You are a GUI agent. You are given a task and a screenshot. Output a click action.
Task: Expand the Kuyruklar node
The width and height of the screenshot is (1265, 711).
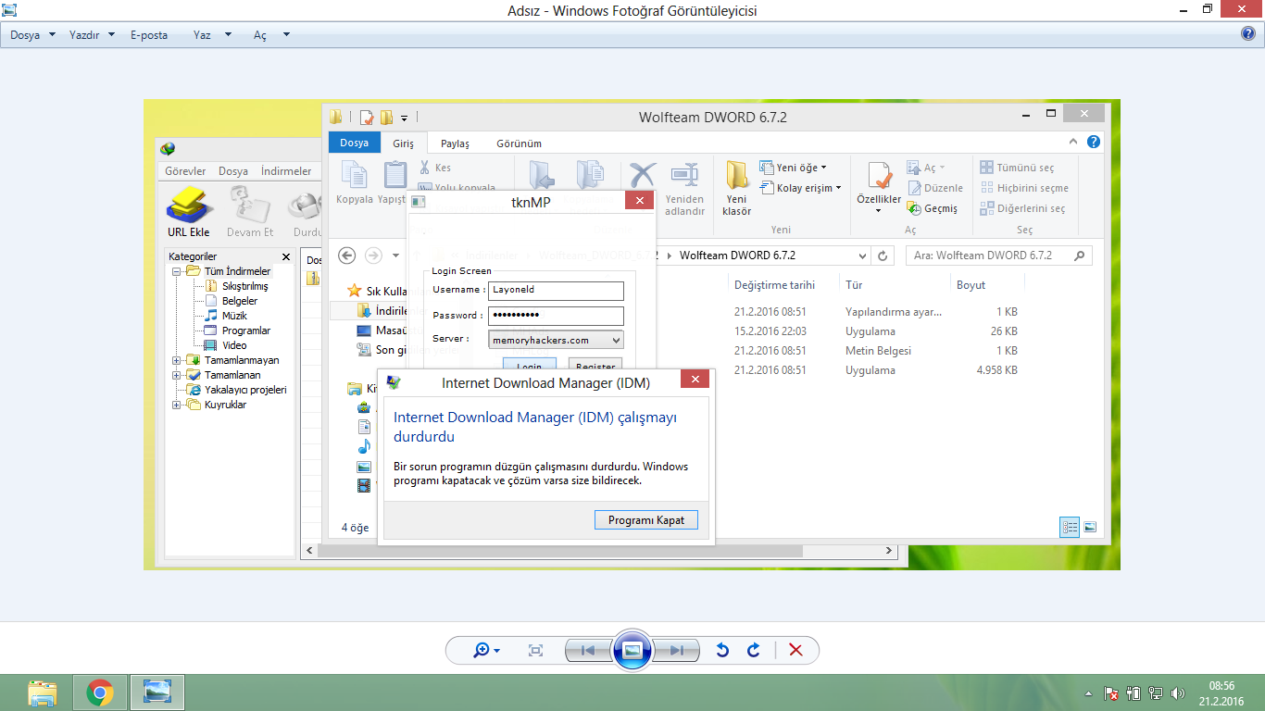pyautogui.click(x=176, y=405)
